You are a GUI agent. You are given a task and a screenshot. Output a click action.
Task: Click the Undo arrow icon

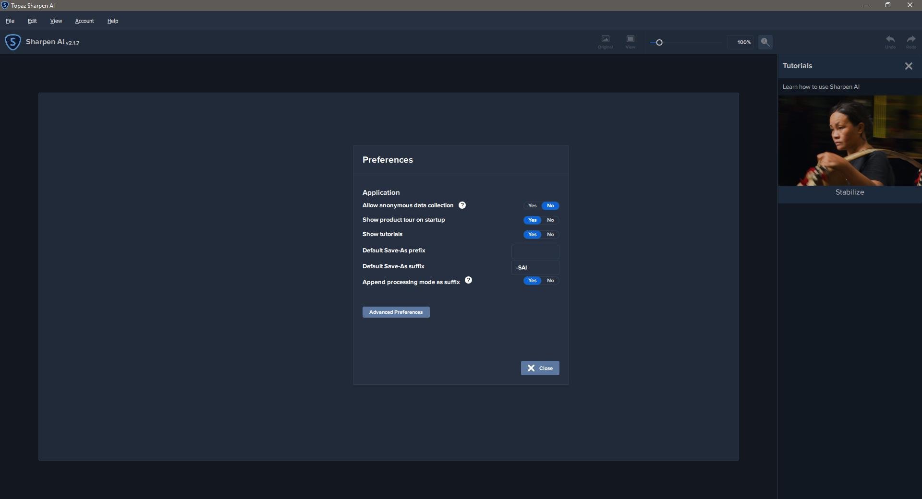890,40
